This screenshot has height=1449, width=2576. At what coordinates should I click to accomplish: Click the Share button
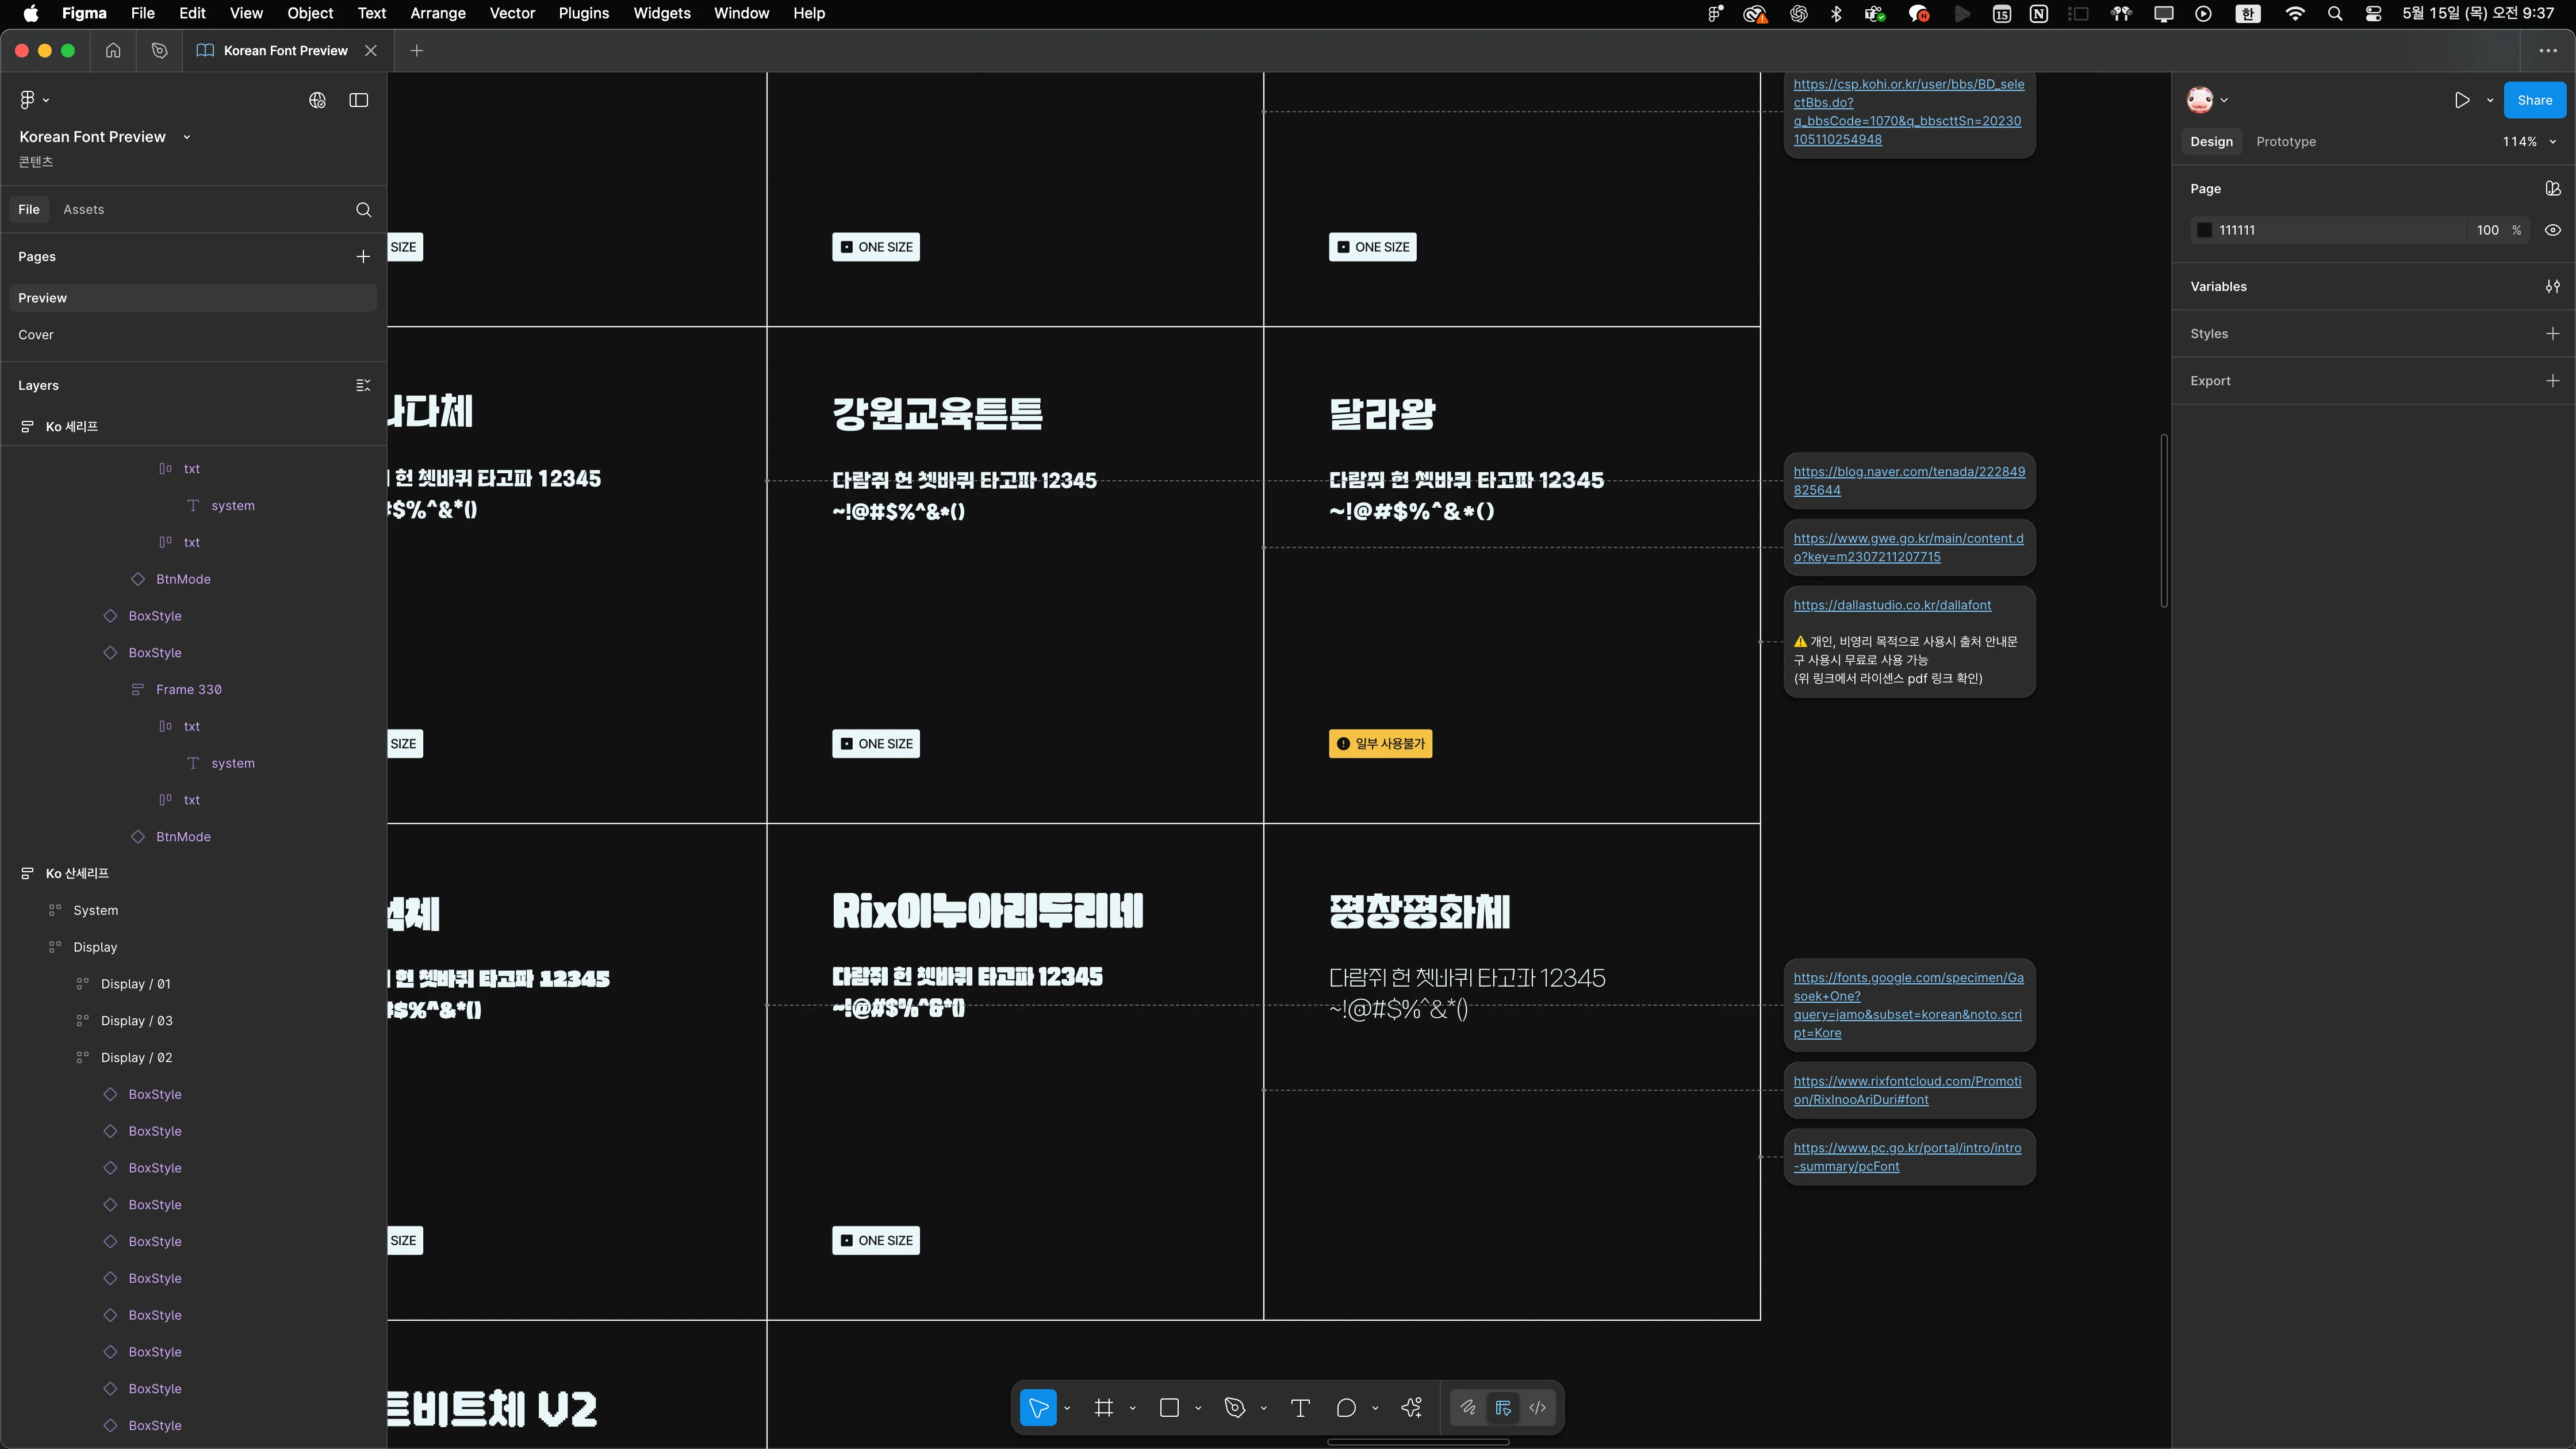coord(2534,100)
